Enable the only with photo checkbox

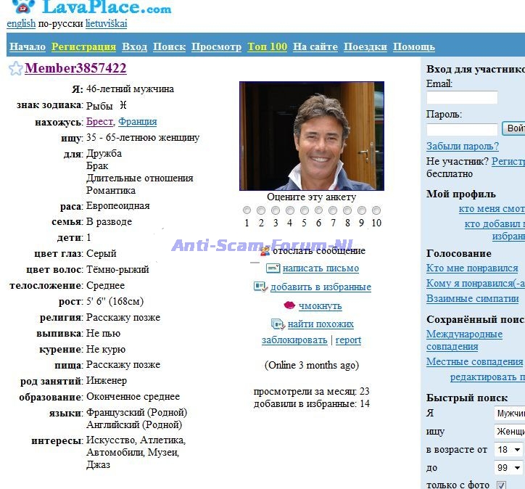[x=501, y=485]
